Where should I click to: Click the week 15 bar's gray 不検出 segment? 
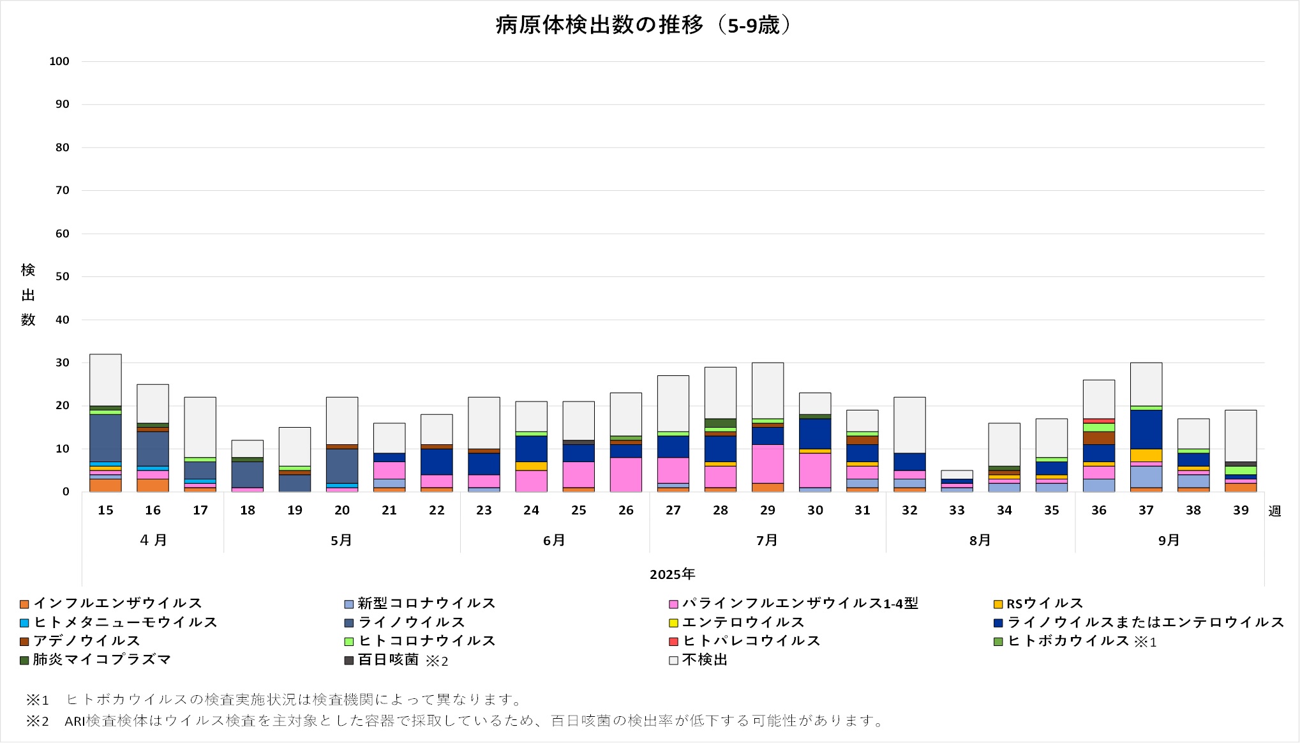105,380
